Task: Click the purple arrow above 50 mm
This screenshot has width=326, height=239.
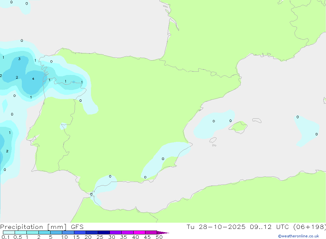Action: point(163,233)
